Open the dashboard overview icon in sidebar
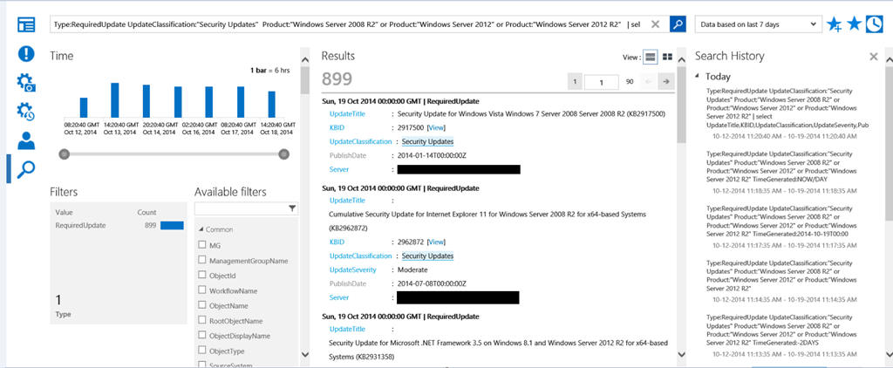 (27, 24)
